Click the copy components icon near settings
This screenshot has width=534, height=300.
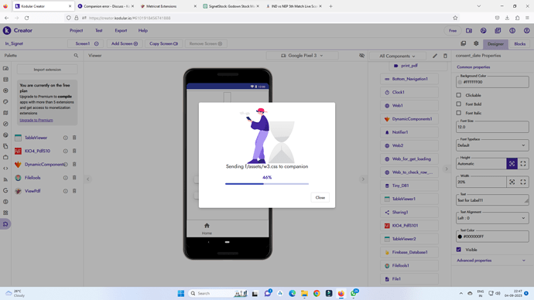point(464,43)
